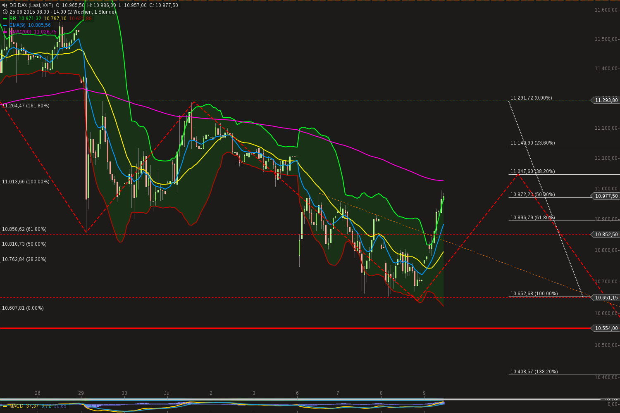Click the '6' date label on time axis

coord(297,393)
